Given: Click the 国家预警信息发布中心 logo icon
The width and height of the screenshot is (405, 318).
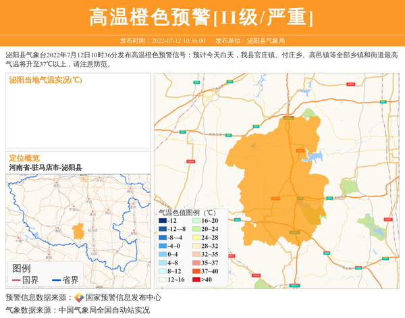Looking at the screenshot, I should coord(79,298).
